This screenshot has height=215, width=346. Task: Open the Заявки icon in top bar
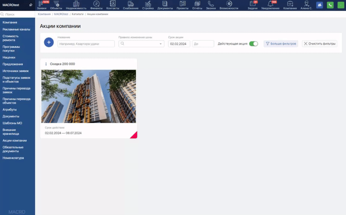[x=42, y=4]
